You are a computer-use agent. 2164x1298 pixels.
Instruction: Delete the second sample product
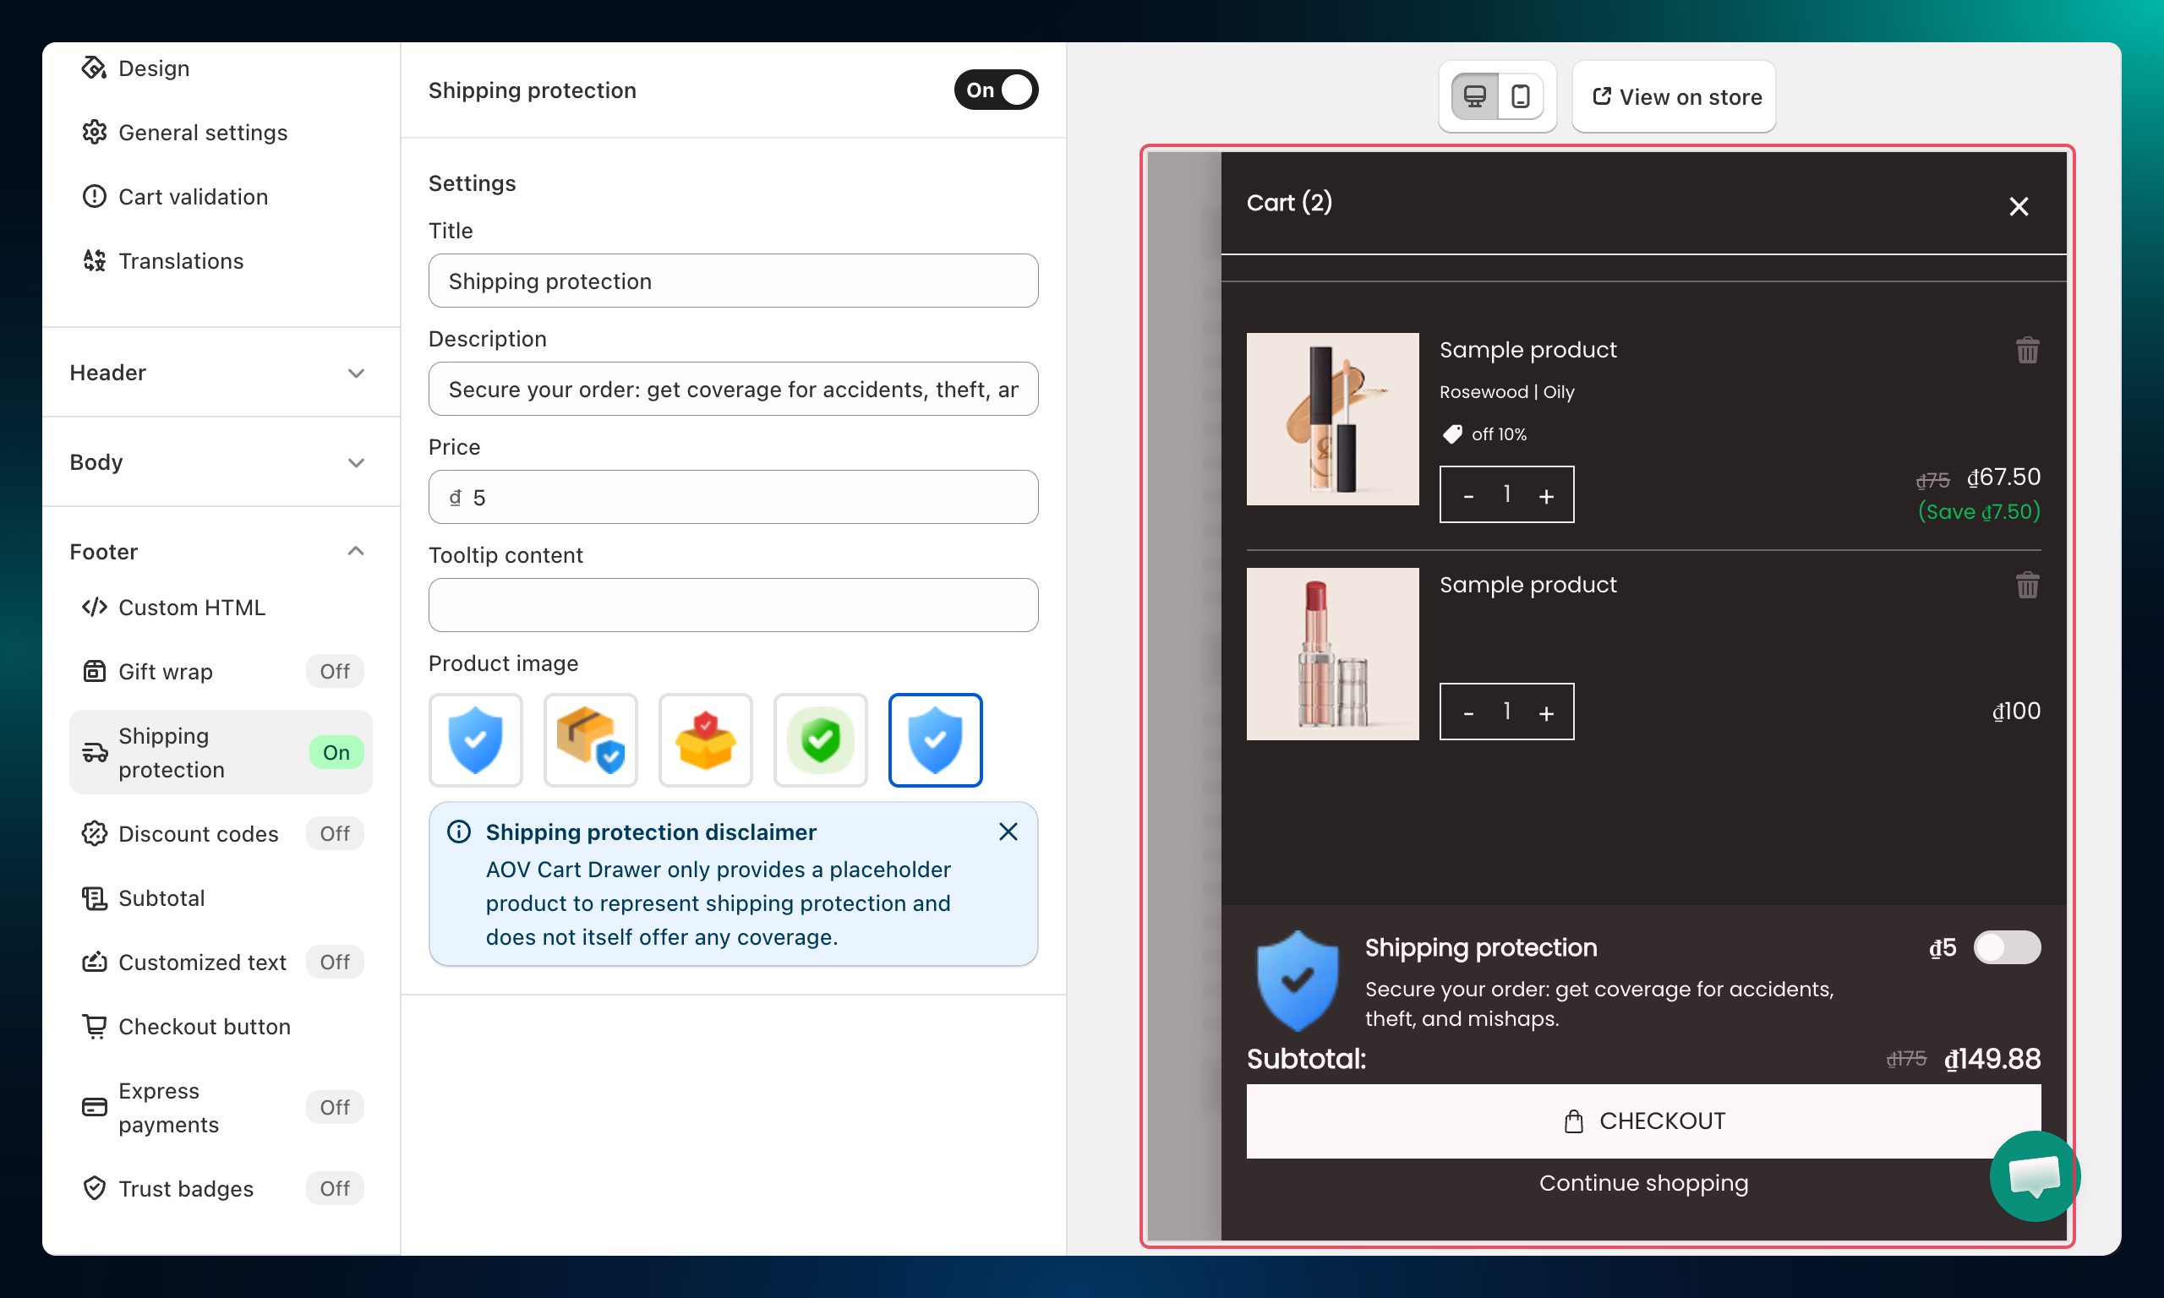click(2028, 585)
